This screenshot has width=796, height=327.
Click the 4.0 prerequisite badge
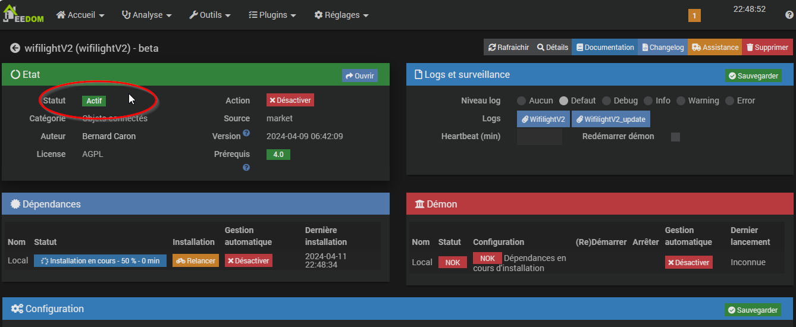pyautogui.click(x=278, y=155)
